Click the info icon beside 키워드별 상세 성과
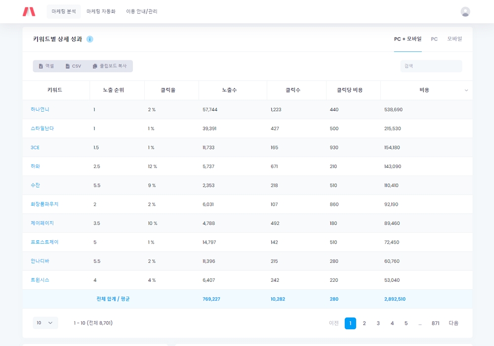 coord(89,39)
